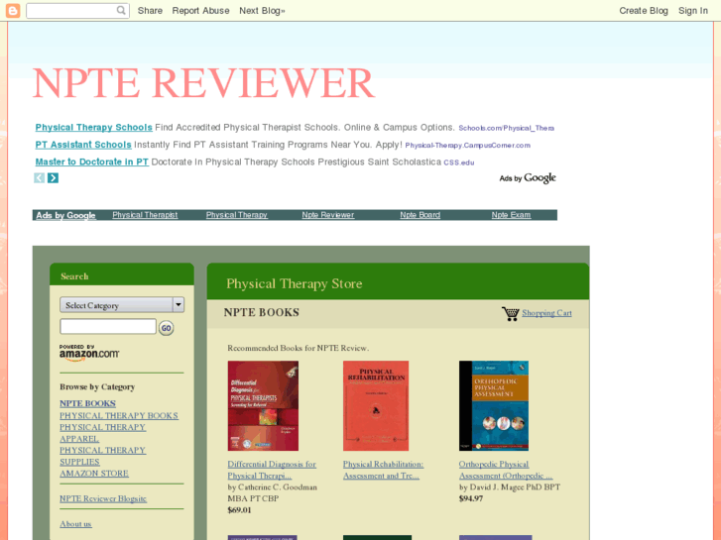Click the $94.97 price text

(471, 498)
